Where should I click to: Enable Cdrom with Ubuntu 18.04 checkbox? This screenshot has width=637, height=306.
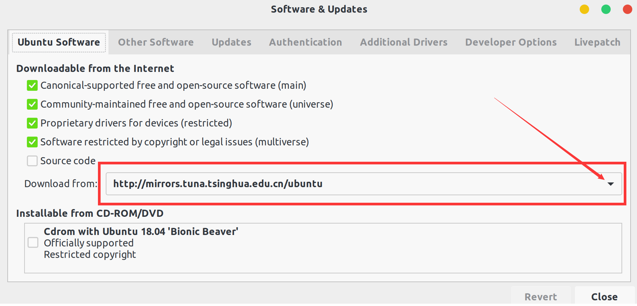(33, 243)
